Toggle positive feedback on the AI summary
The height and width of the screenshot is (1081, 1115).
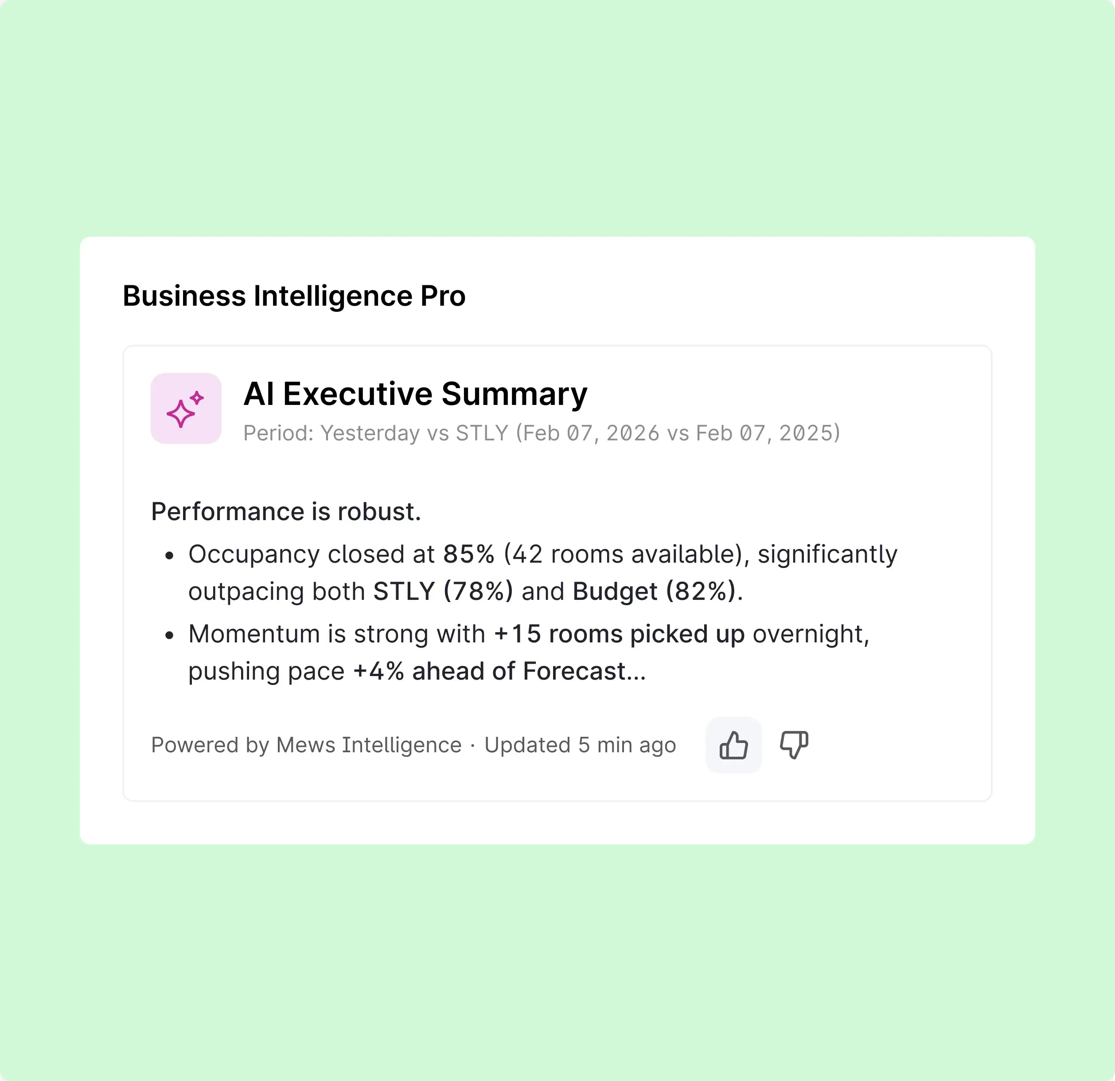[x=733, y=745]
